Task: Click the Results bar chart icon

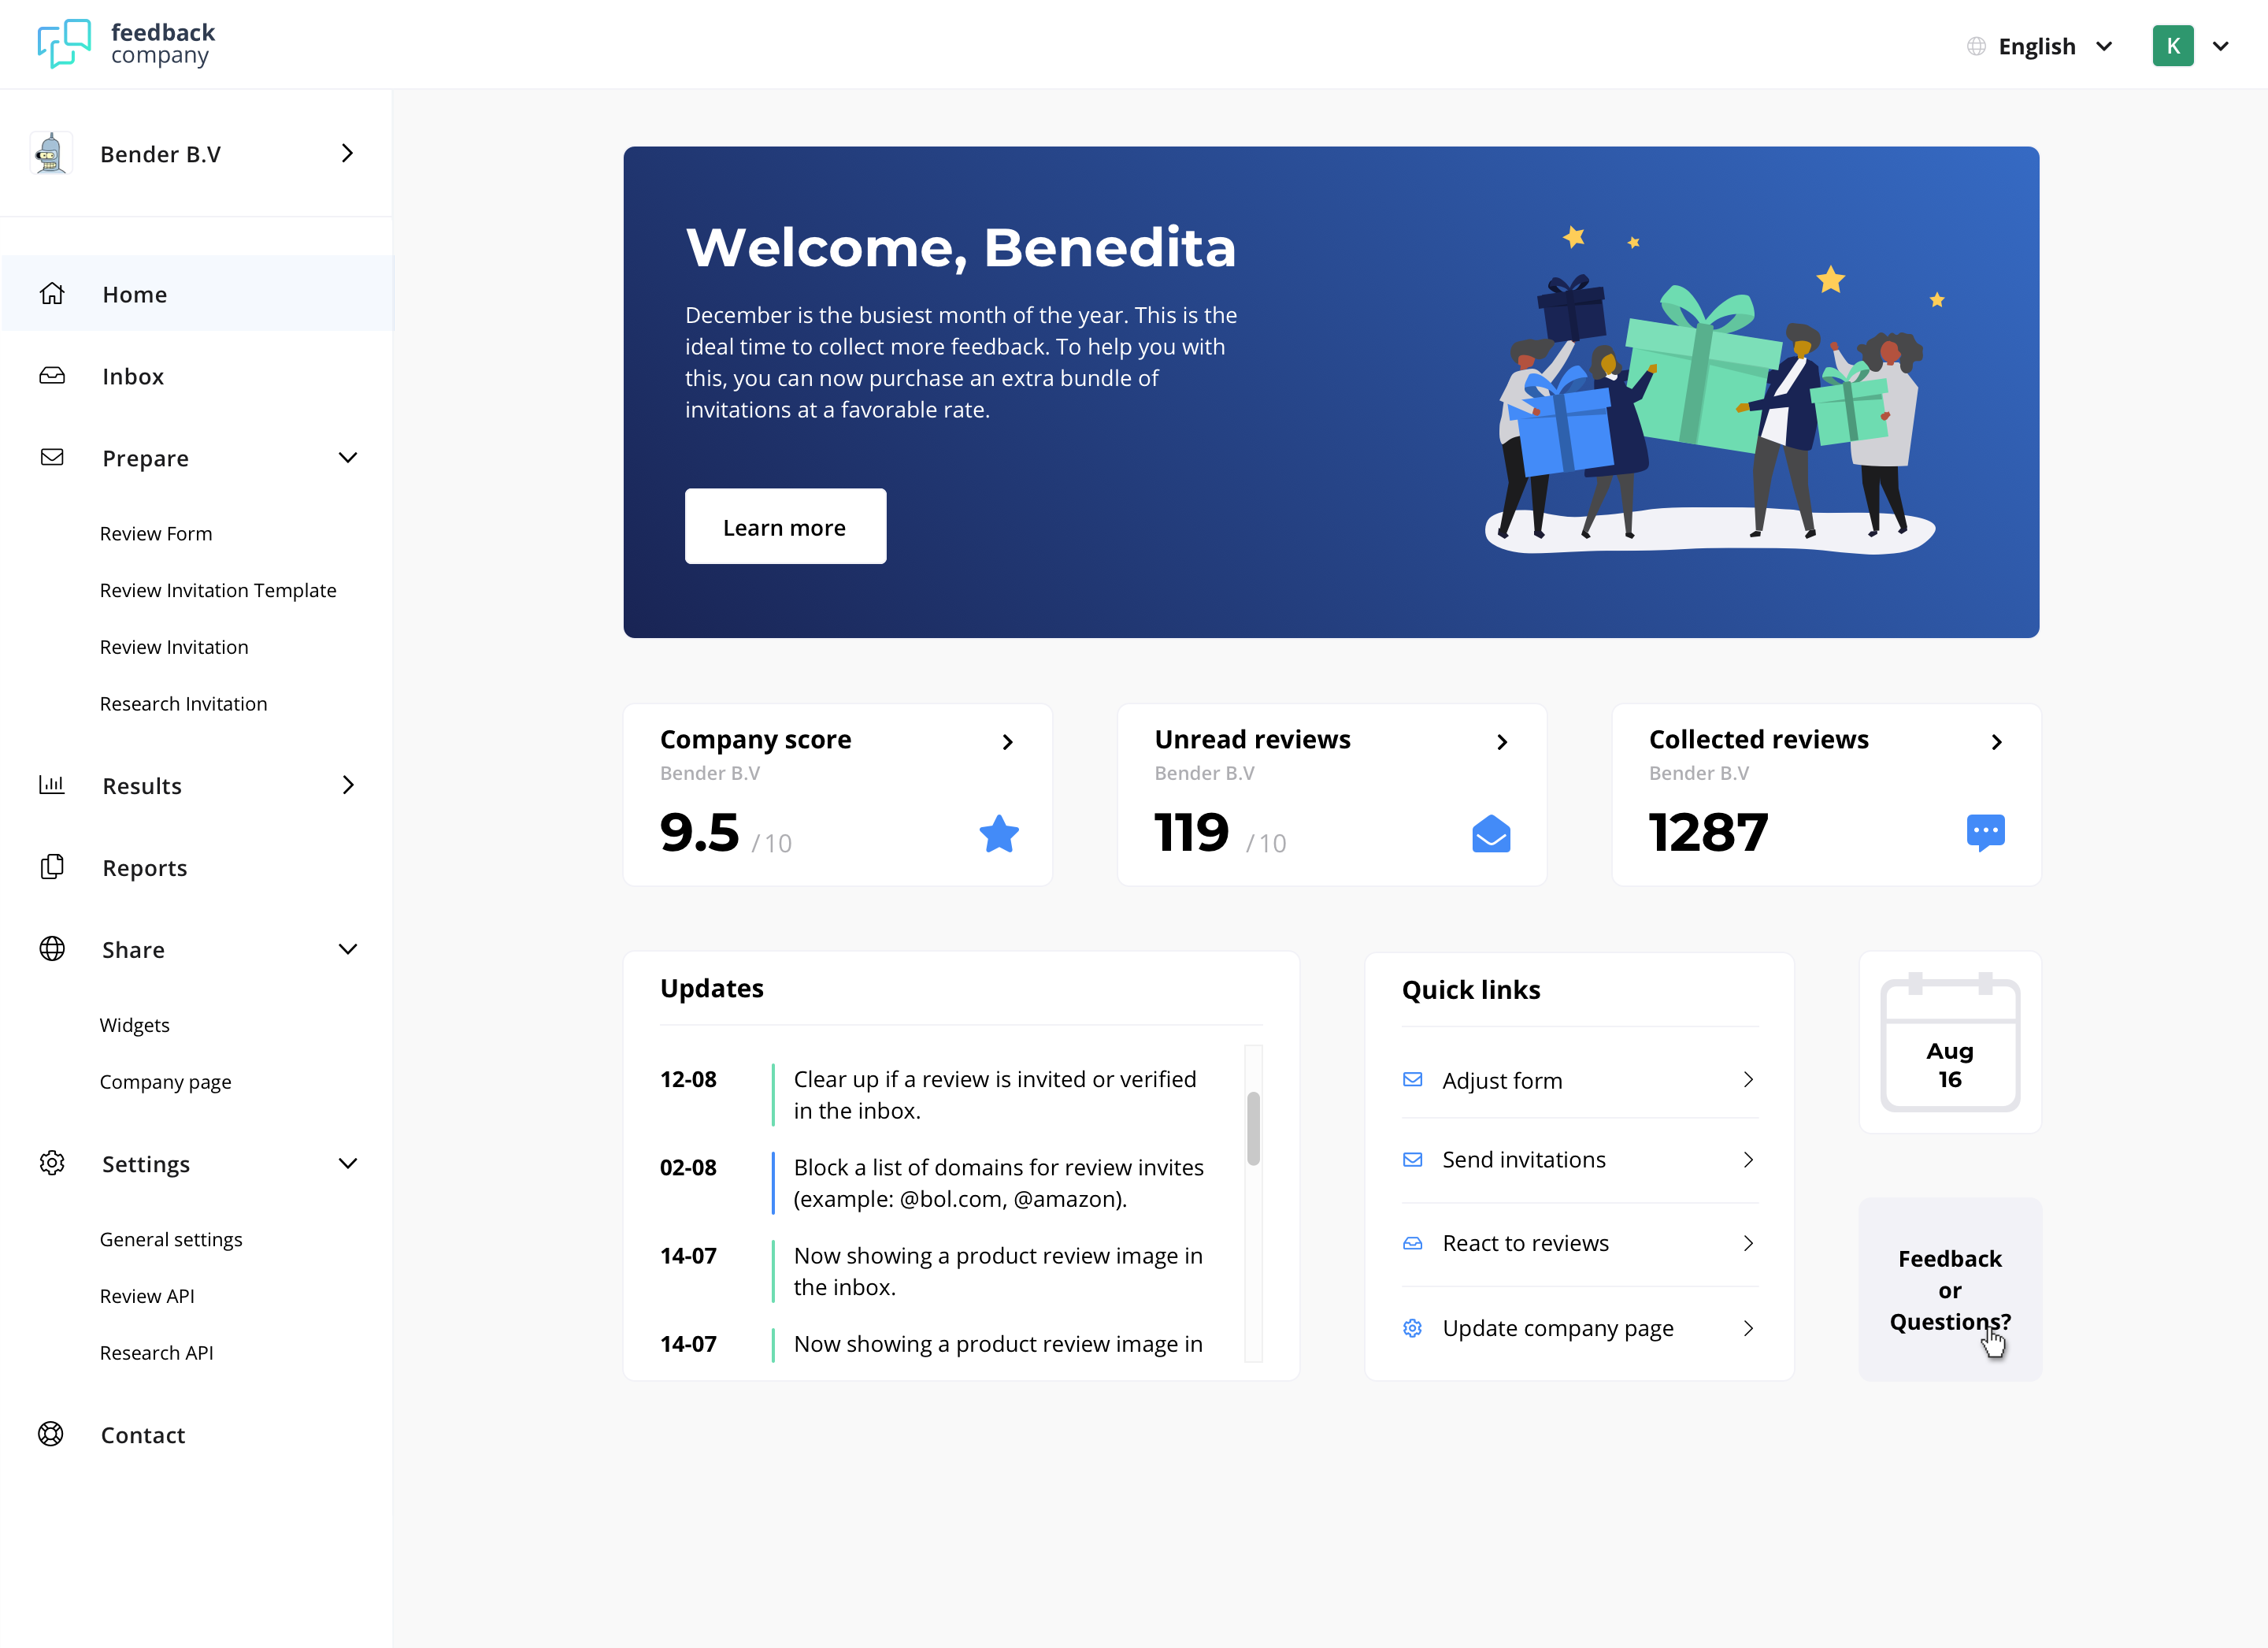Action: point(52,785)
